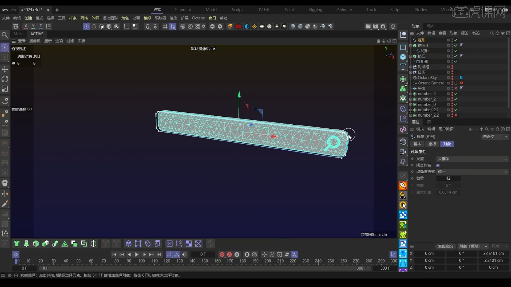Switch to the Sculpt layout tab

[237, 10]
